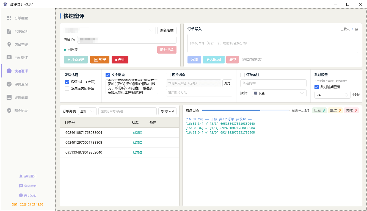
Task: Click the gray flag color square
Action: pos(256,93)
